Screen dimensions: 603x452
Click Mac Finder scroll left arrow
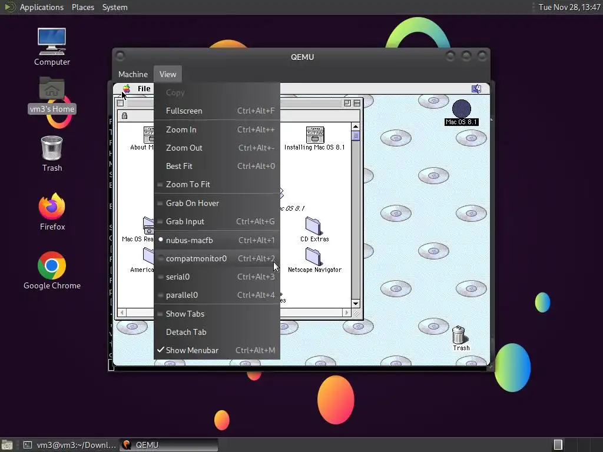(x=122, y=313)
